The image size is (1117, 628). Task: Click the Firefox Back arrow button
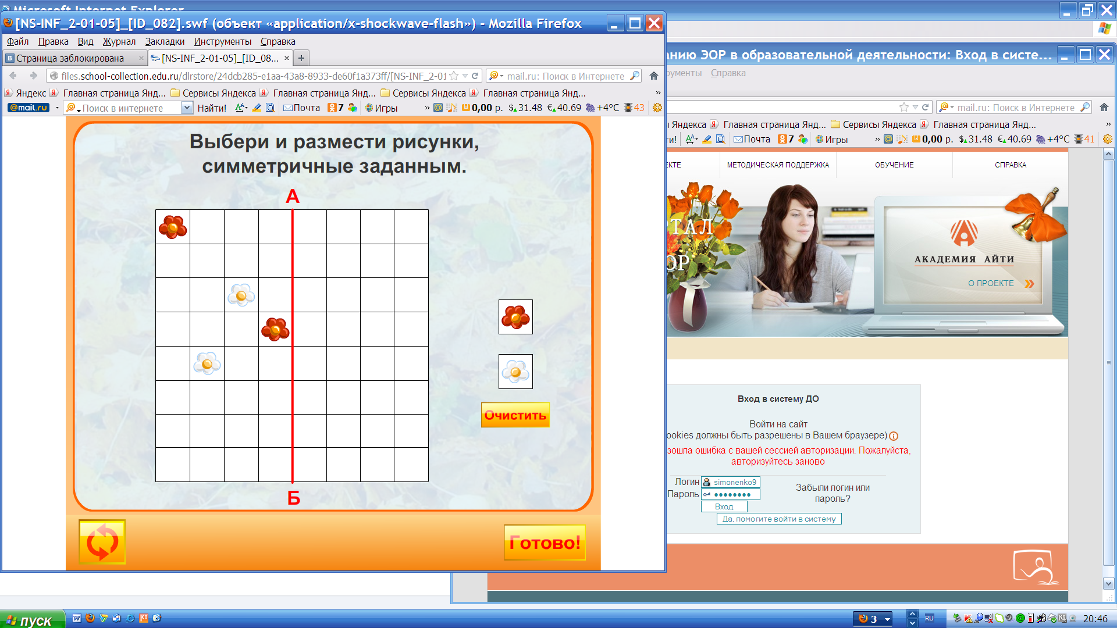click(x=13, y=76)
